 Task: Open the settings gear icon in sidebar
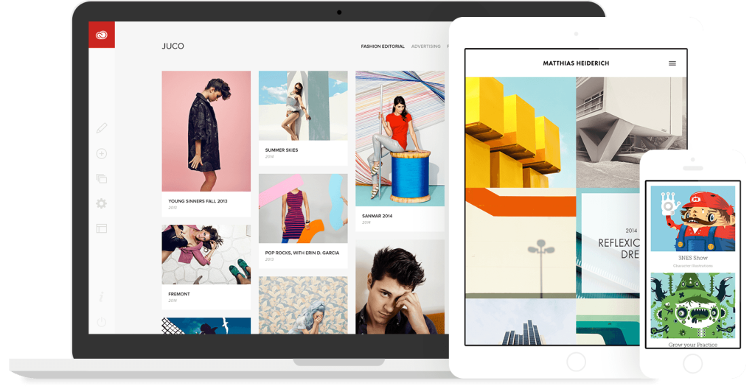click(x=102, y=203)
